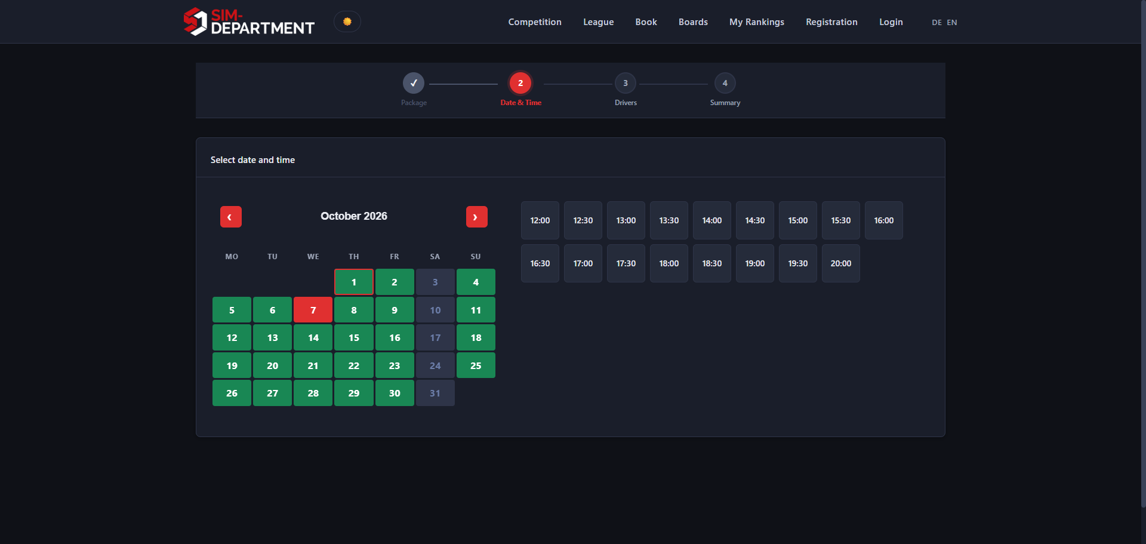Click the Sim-Department logo
The width and height of the screenshot is (1146, 544).
coord(249,21)
